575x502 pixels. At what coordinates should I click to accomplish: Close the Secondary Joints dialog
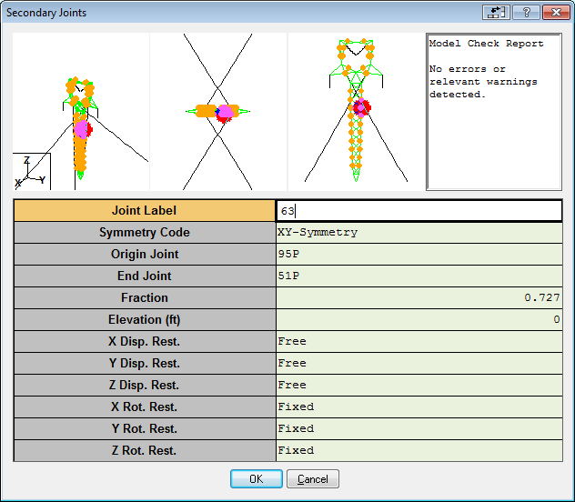(x=556, y=13)
